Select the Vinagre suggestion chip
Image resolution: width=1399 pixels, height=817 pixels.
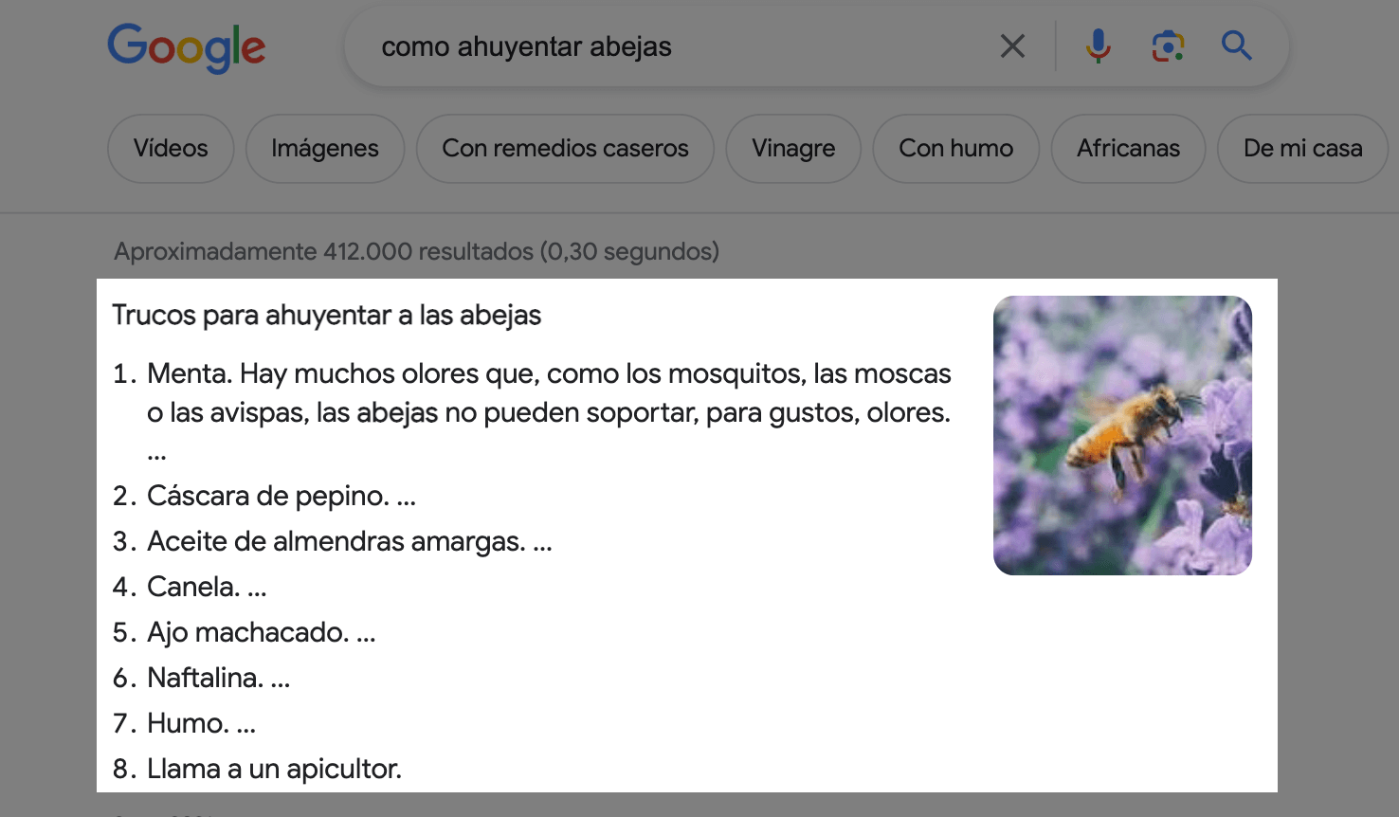point(793,149)
